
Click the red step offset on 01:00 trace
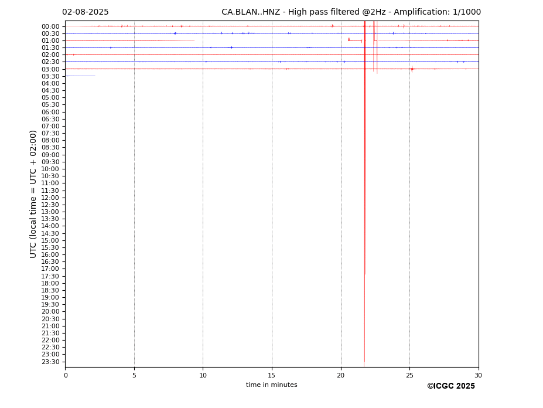[x=355, y=40]
